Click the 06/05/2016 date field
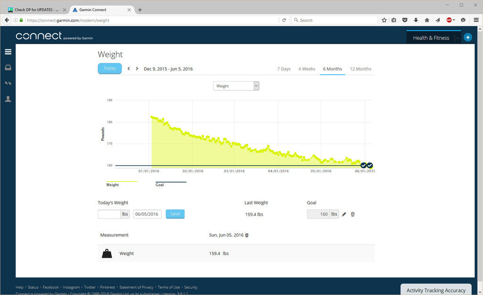 point(147,214)
